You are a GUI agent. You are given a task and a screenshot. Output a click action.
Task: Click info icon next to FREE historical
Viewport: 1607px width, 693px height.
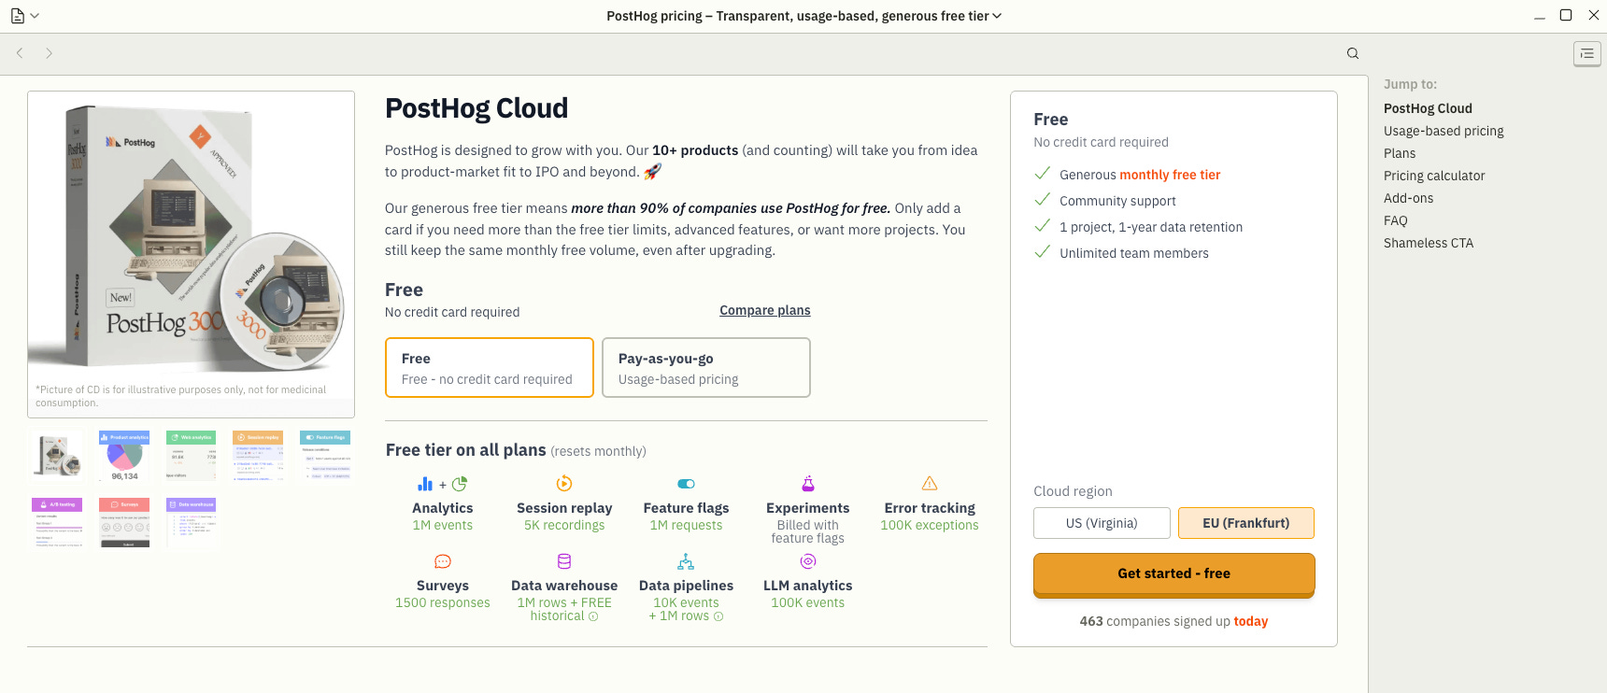[593, 616]
